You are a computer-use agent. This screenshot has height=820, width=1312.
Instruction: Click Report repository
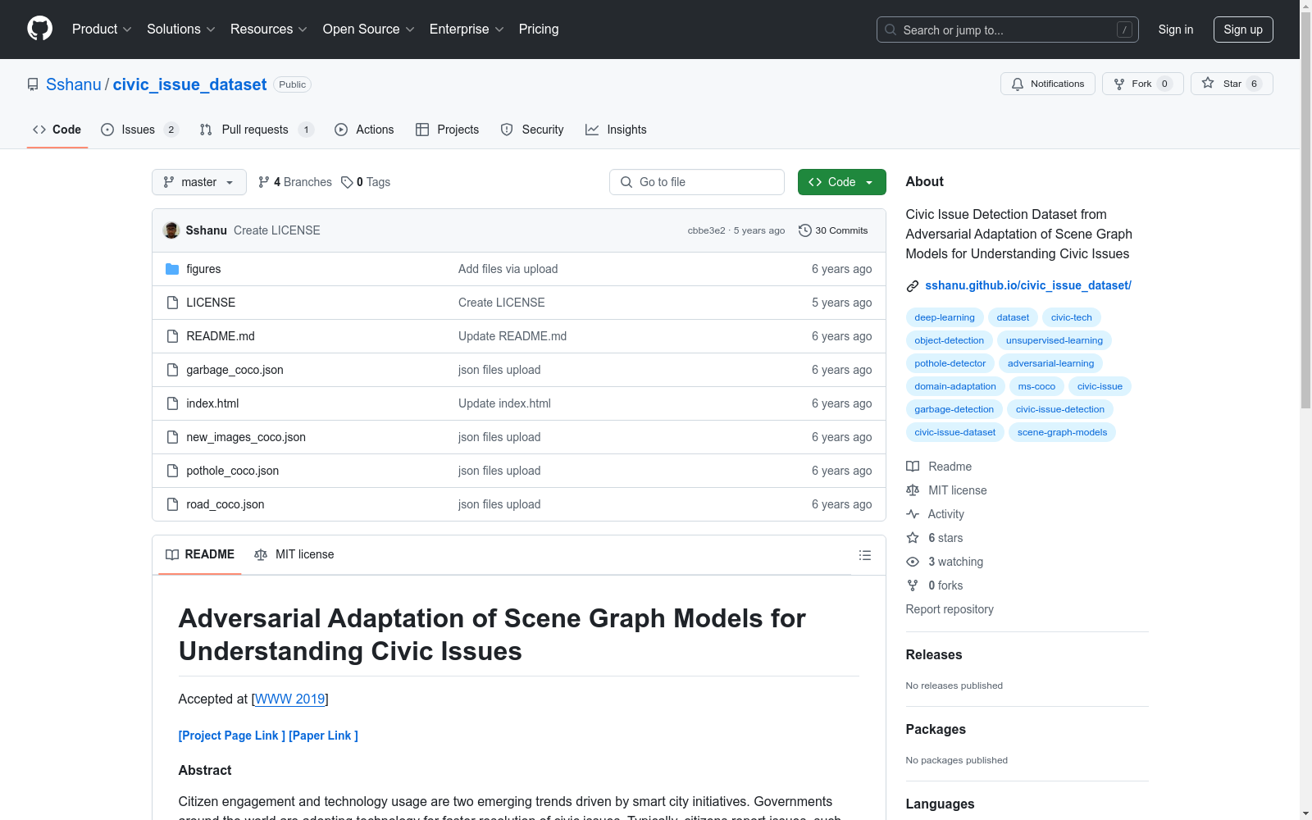tap(950, 609)
